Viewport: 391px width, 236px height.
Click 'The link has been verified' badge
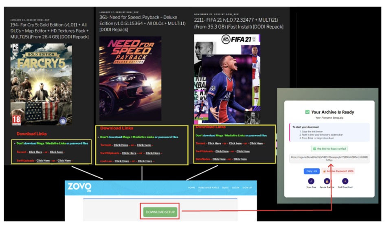click(329, 149)
